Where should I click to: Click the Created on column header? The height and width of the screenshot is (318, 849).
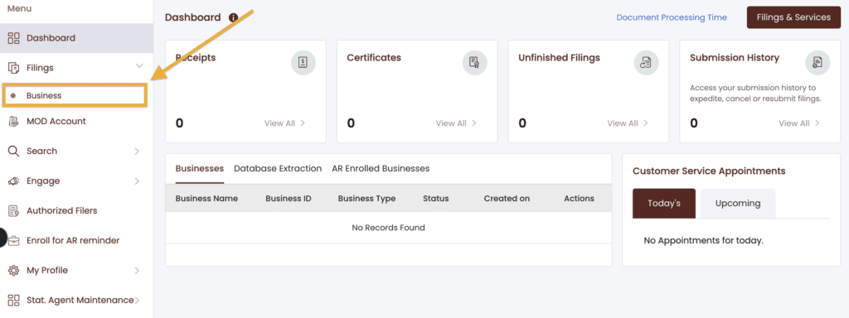507,199
